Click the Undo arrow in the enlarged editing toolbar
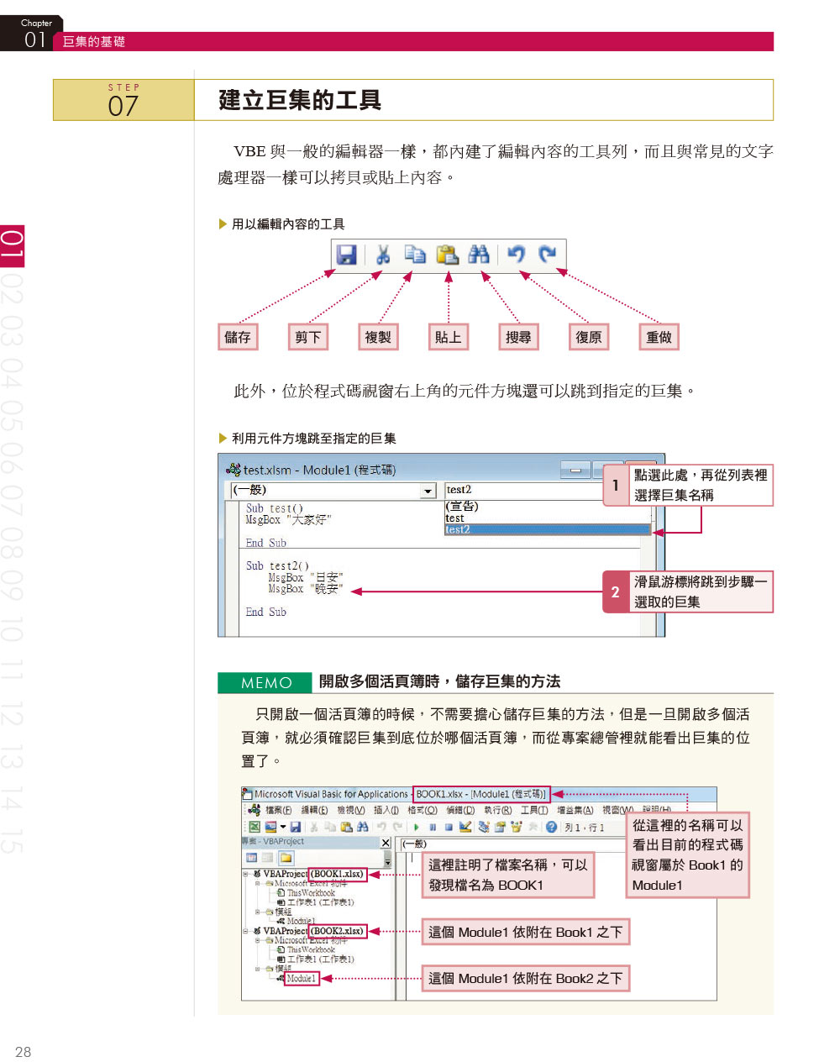This screenshot has width=840, height=1062. point(516,254)
